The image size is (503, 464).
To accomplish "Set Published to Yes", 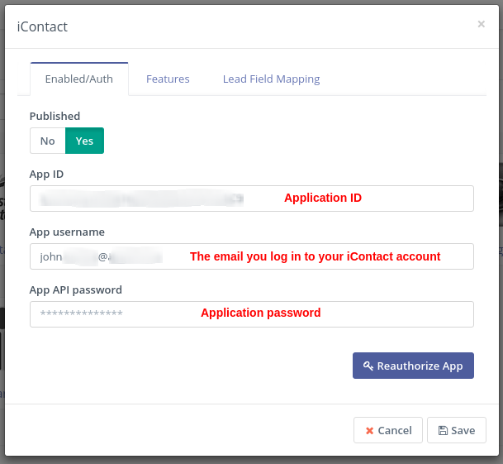I will tap(84, 141).
